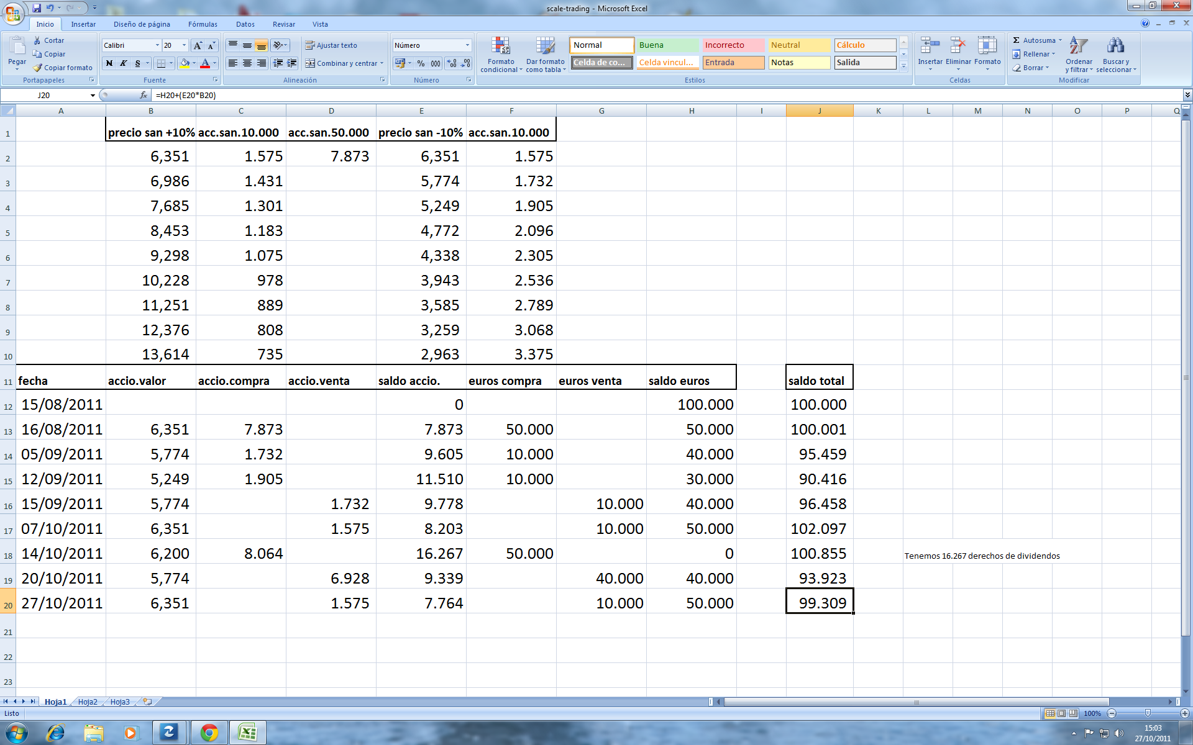Click the yellow fill color button
The image size is (1193, 745).
click(185, 63)
